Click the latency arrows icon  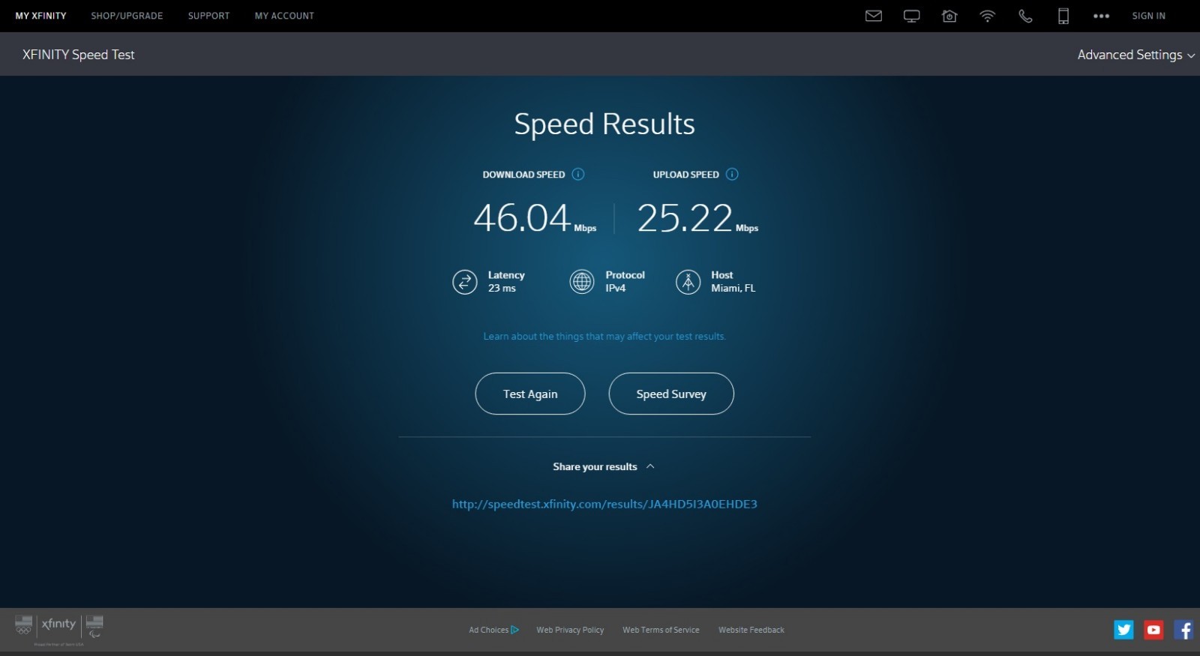point(465,282)
